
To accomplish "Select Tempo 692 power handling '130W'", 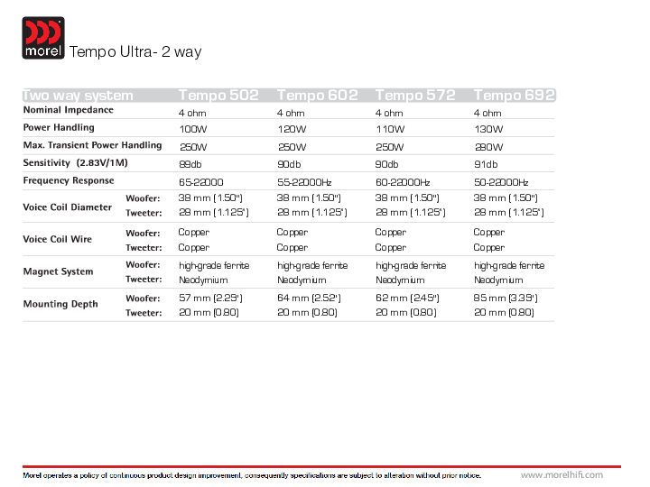I will (x=488, y=129).
